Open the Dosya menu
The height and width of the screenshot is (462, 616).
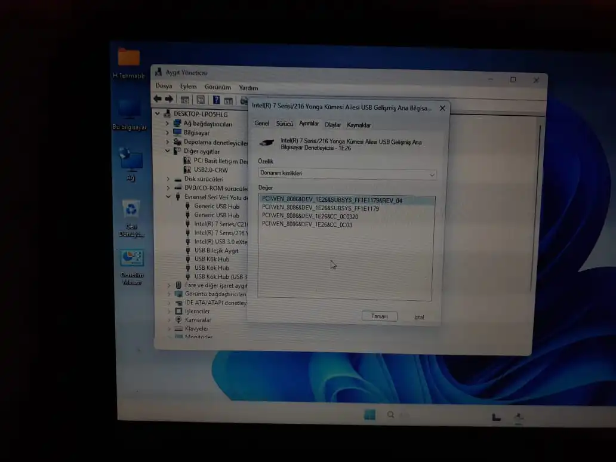(164, 85)
